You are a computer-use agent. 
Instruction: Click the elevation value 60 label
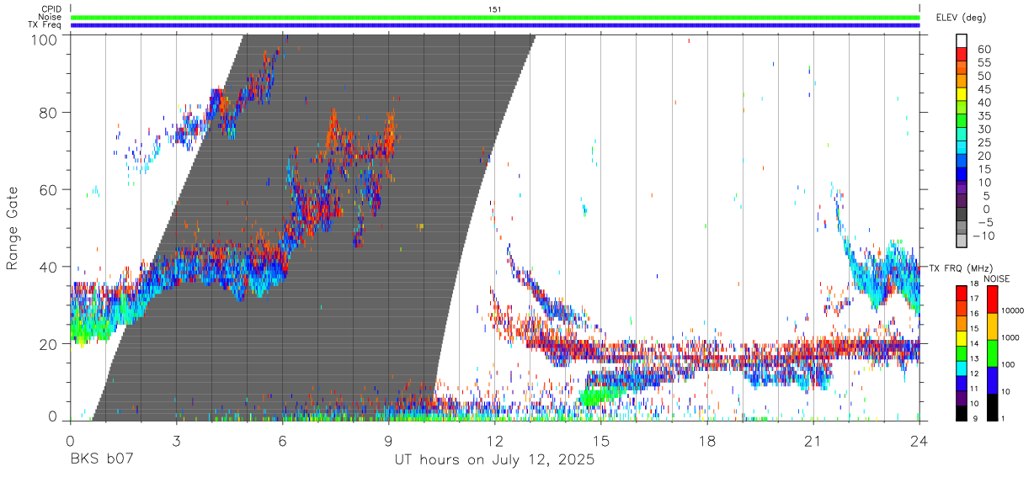click(x=983, y=50)
